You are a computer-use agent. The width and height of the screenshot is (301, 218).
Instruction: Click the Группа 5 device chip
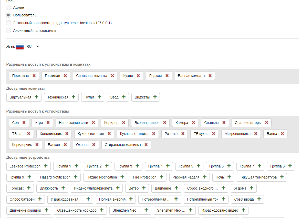(x=186, y=166)
